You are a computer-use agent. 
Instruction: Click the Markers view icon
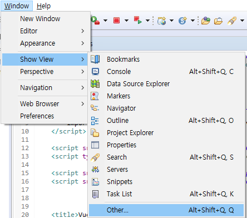click(95, 96)
